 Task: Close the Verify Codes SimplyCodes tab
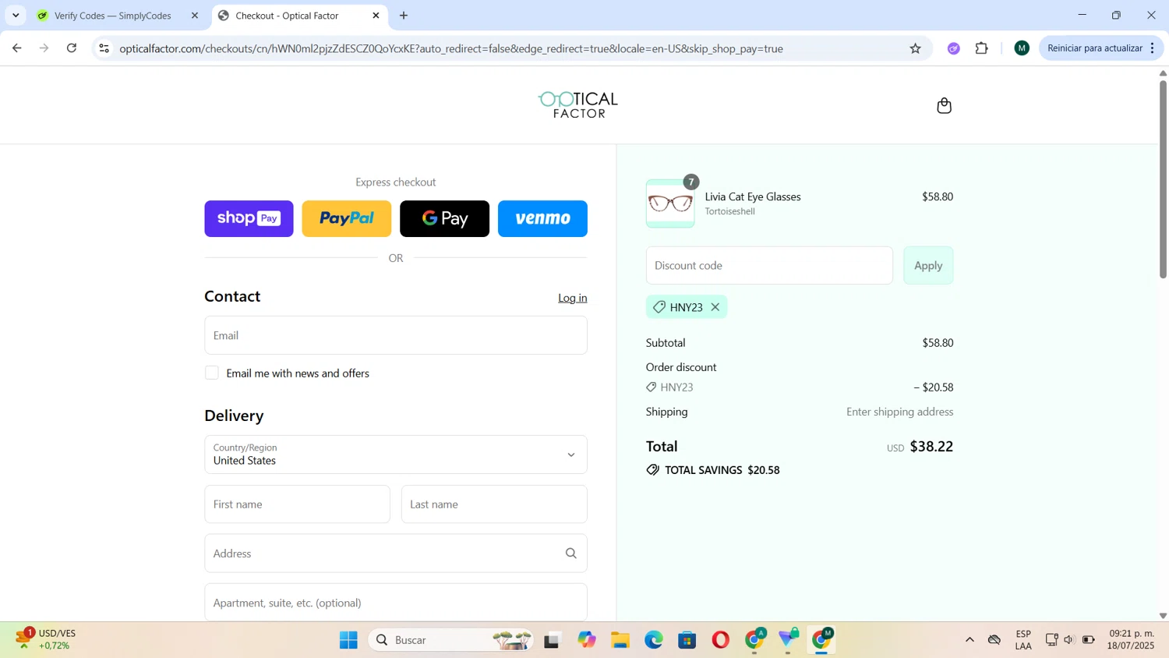[195, 16]
